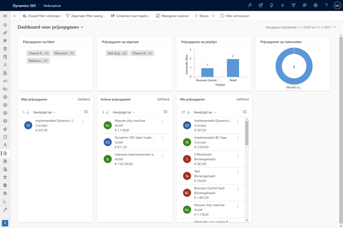Click Visueel filter verbergen command
The width and height of the screenshot is (343, 228).
tap(41, 15)
